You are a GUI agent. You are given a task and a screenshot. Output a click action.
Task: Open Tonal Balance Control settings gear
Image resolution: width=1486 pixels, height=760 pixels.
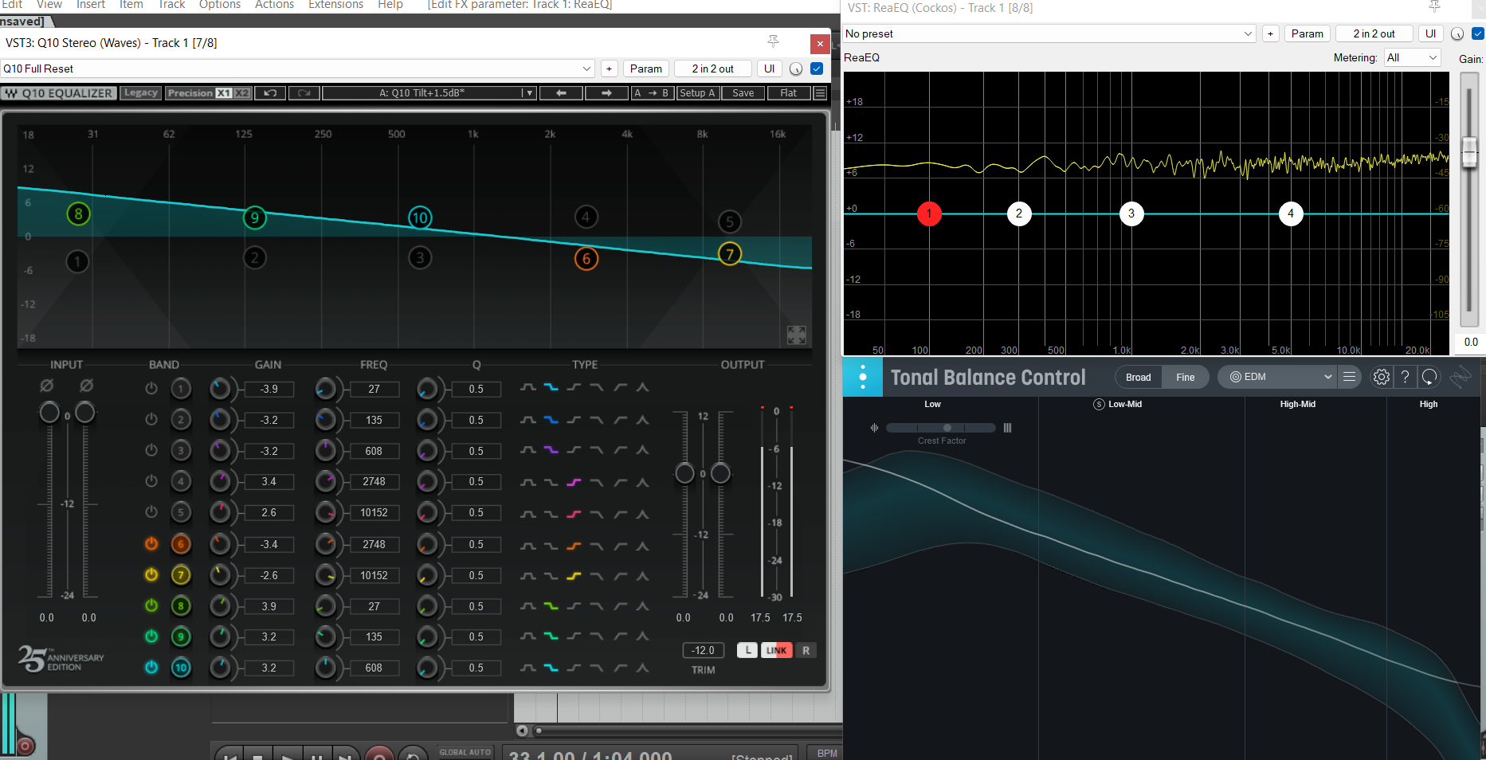pyautogui.click(x=1382, y=377)
